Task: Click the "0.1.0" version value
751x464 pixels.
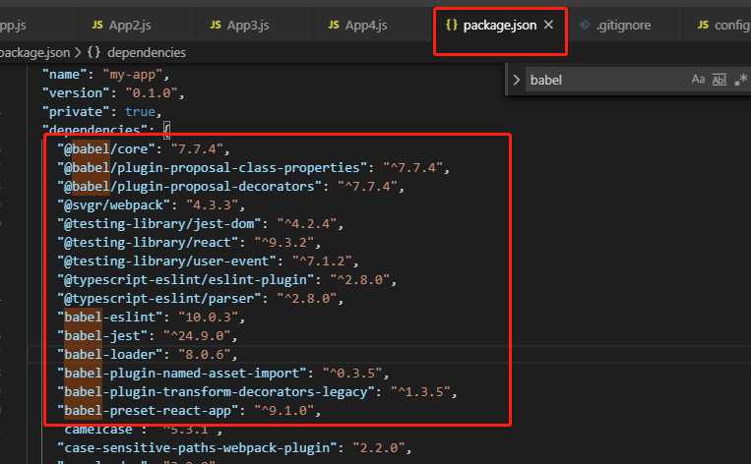Action: coord(152,92)
